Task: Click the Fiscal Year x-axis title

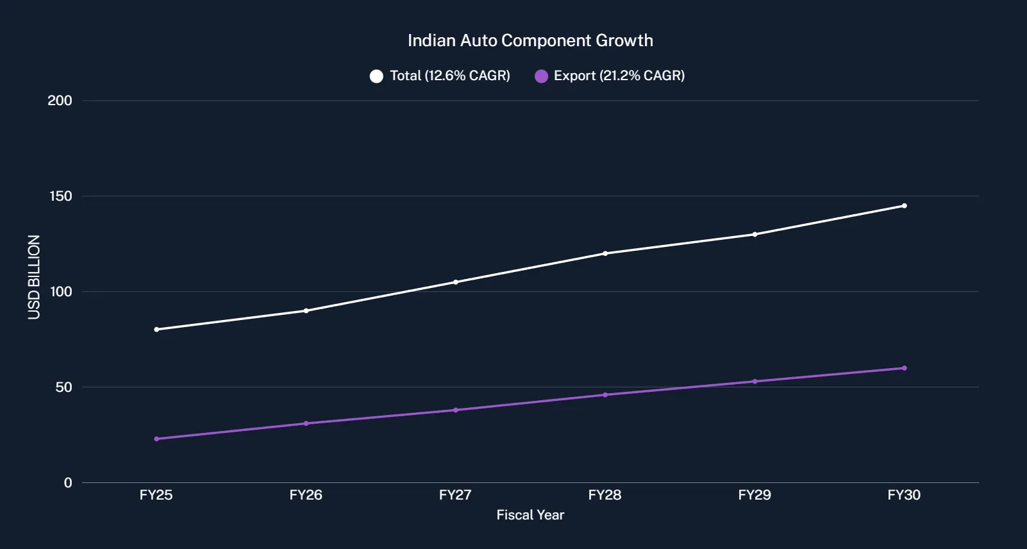Action: (x=530, y=515)
